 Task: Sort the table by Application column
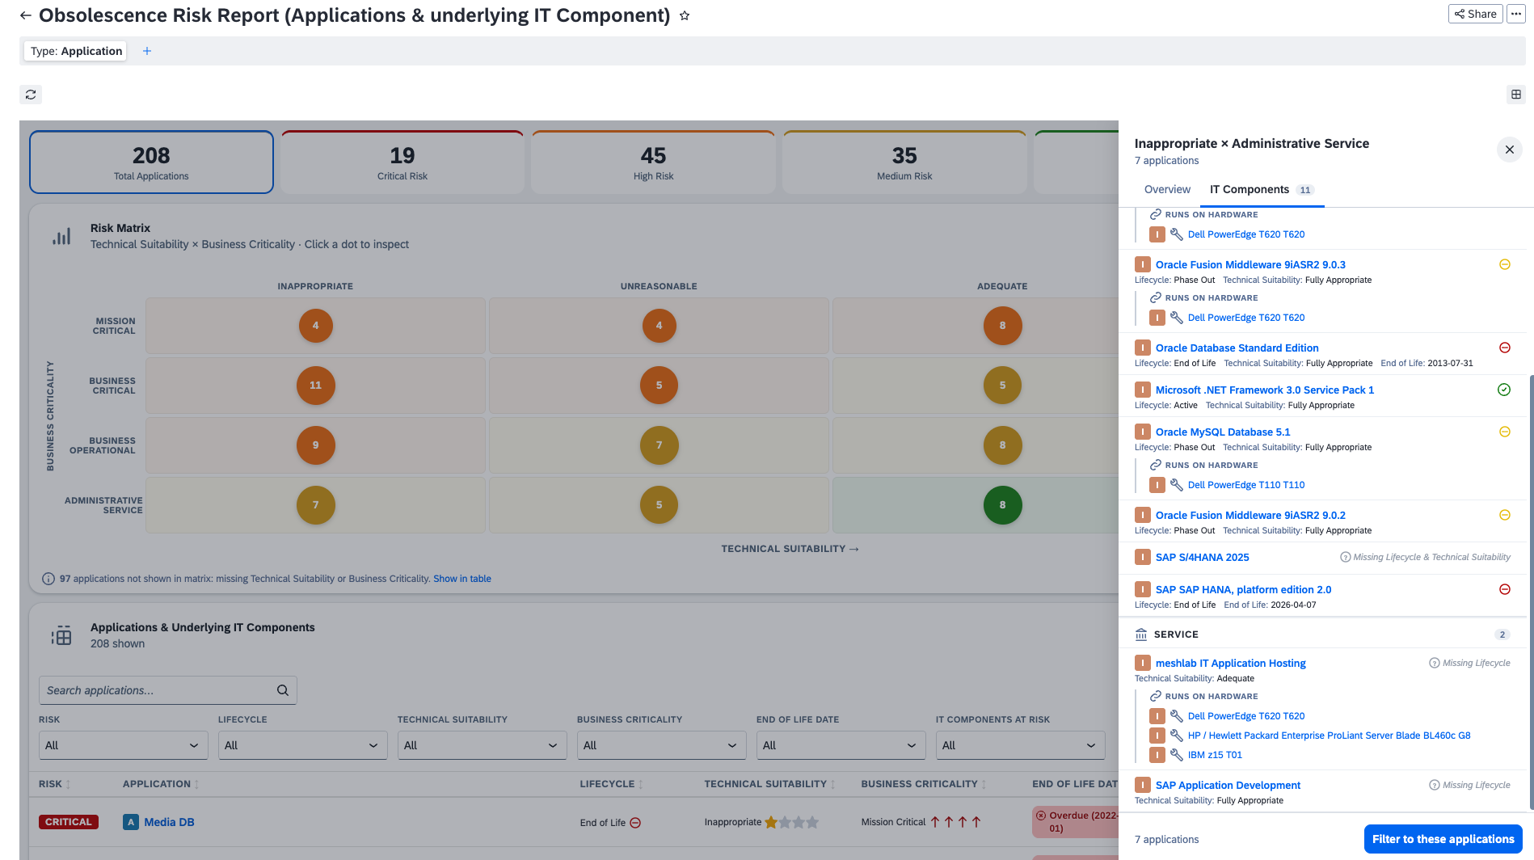(x=161, y=784)
